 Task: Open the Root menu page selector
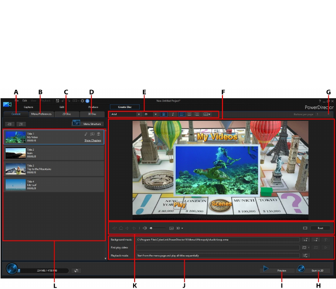point(321,228)
